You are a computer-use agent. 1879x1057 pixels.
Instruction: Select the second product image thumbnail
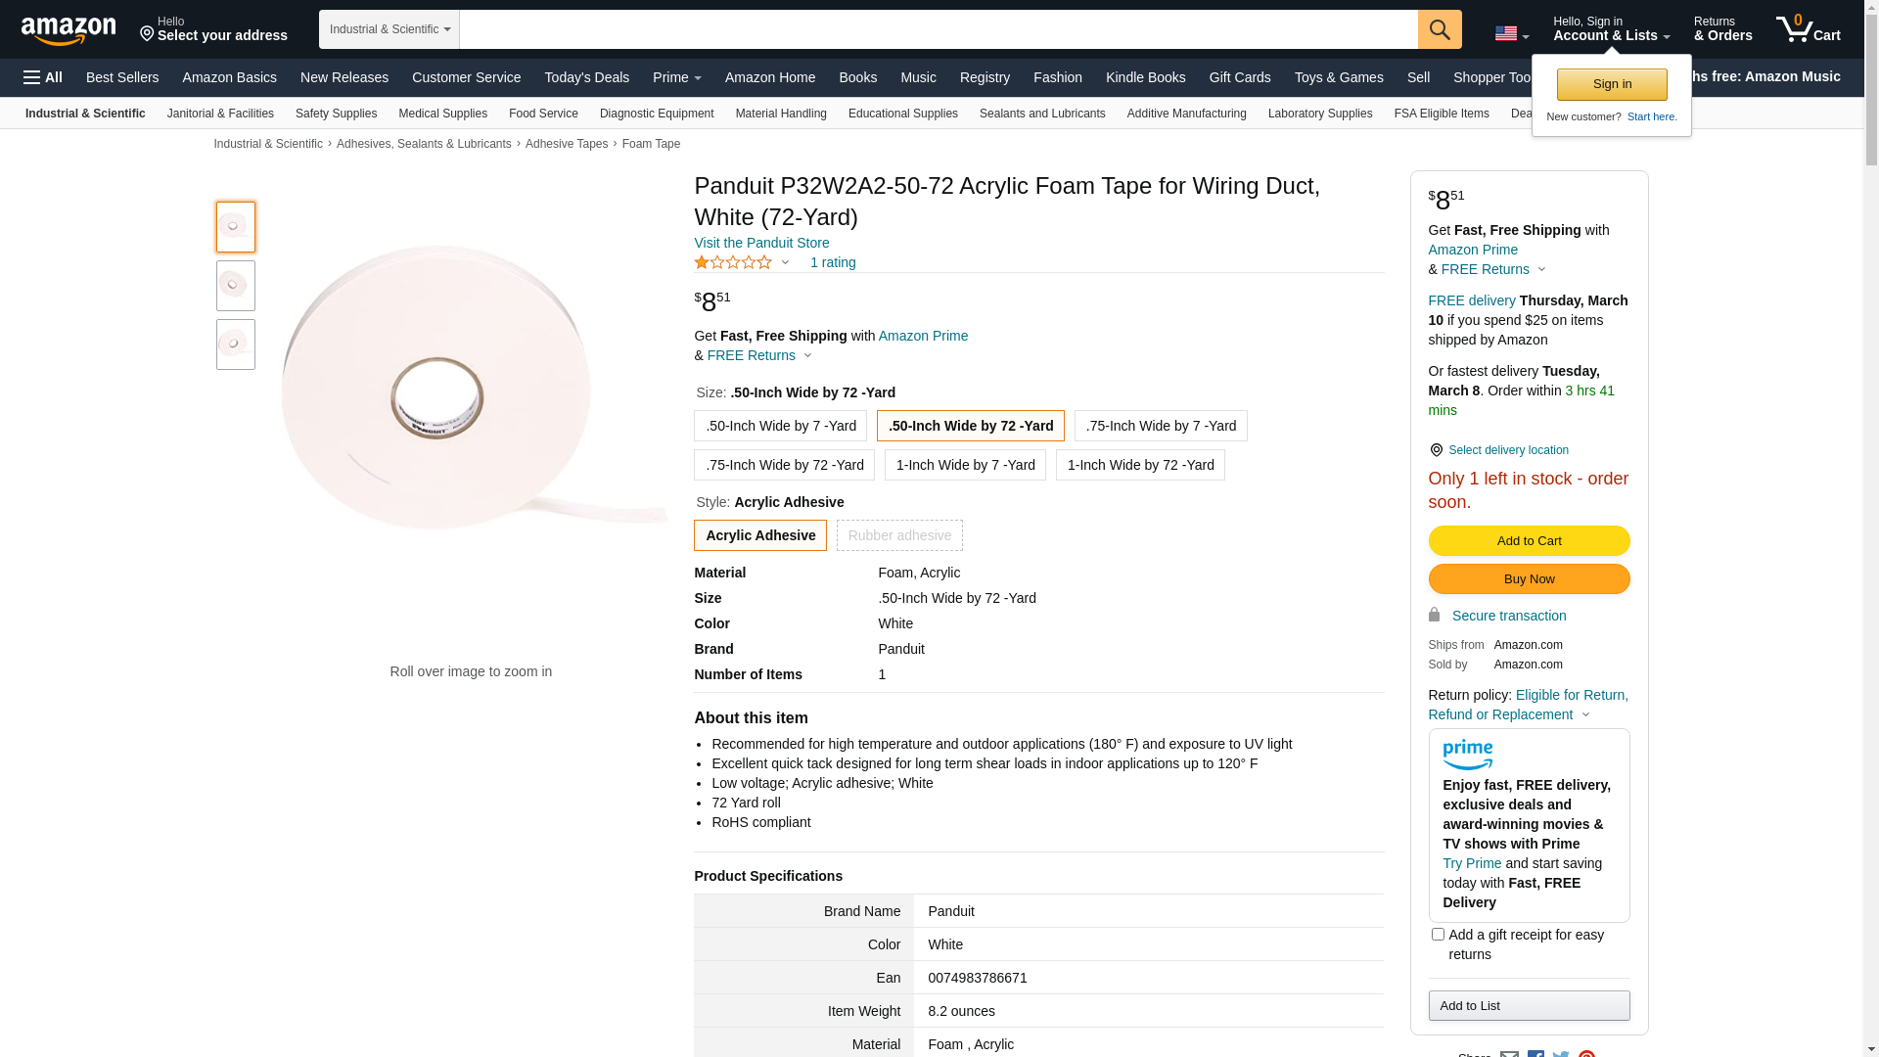236,286
